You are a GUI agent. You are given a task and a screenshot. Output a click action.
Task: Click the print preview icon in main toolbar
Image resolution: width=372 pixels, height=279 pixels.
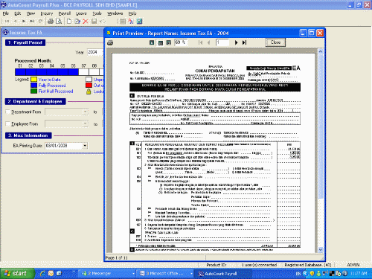(59, 22)
